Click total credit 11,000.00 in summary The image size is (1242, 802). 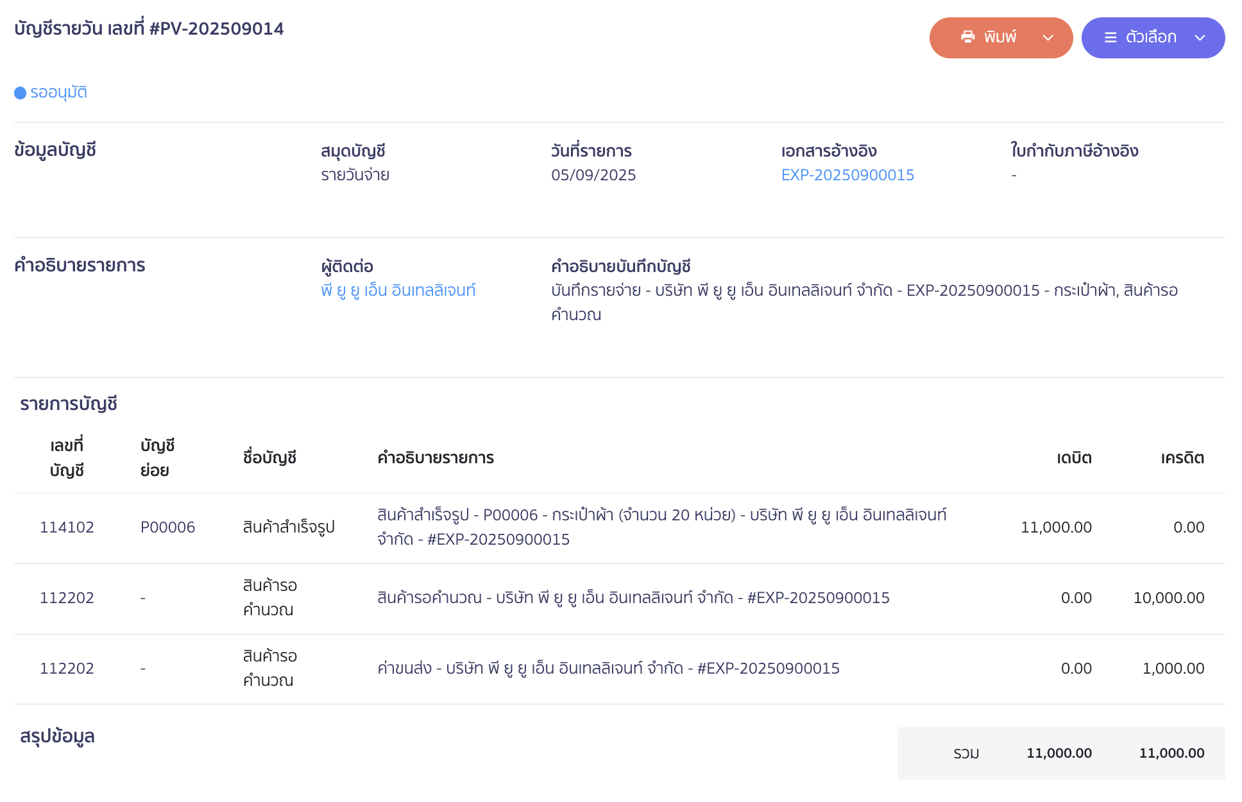1171,753
